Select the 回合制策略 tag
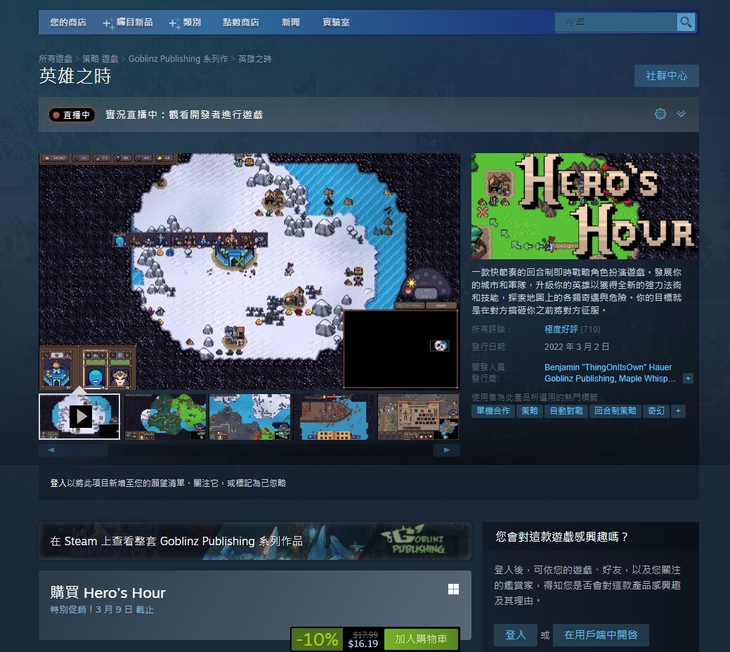This screenshot has height=652, width=730. 615,411
